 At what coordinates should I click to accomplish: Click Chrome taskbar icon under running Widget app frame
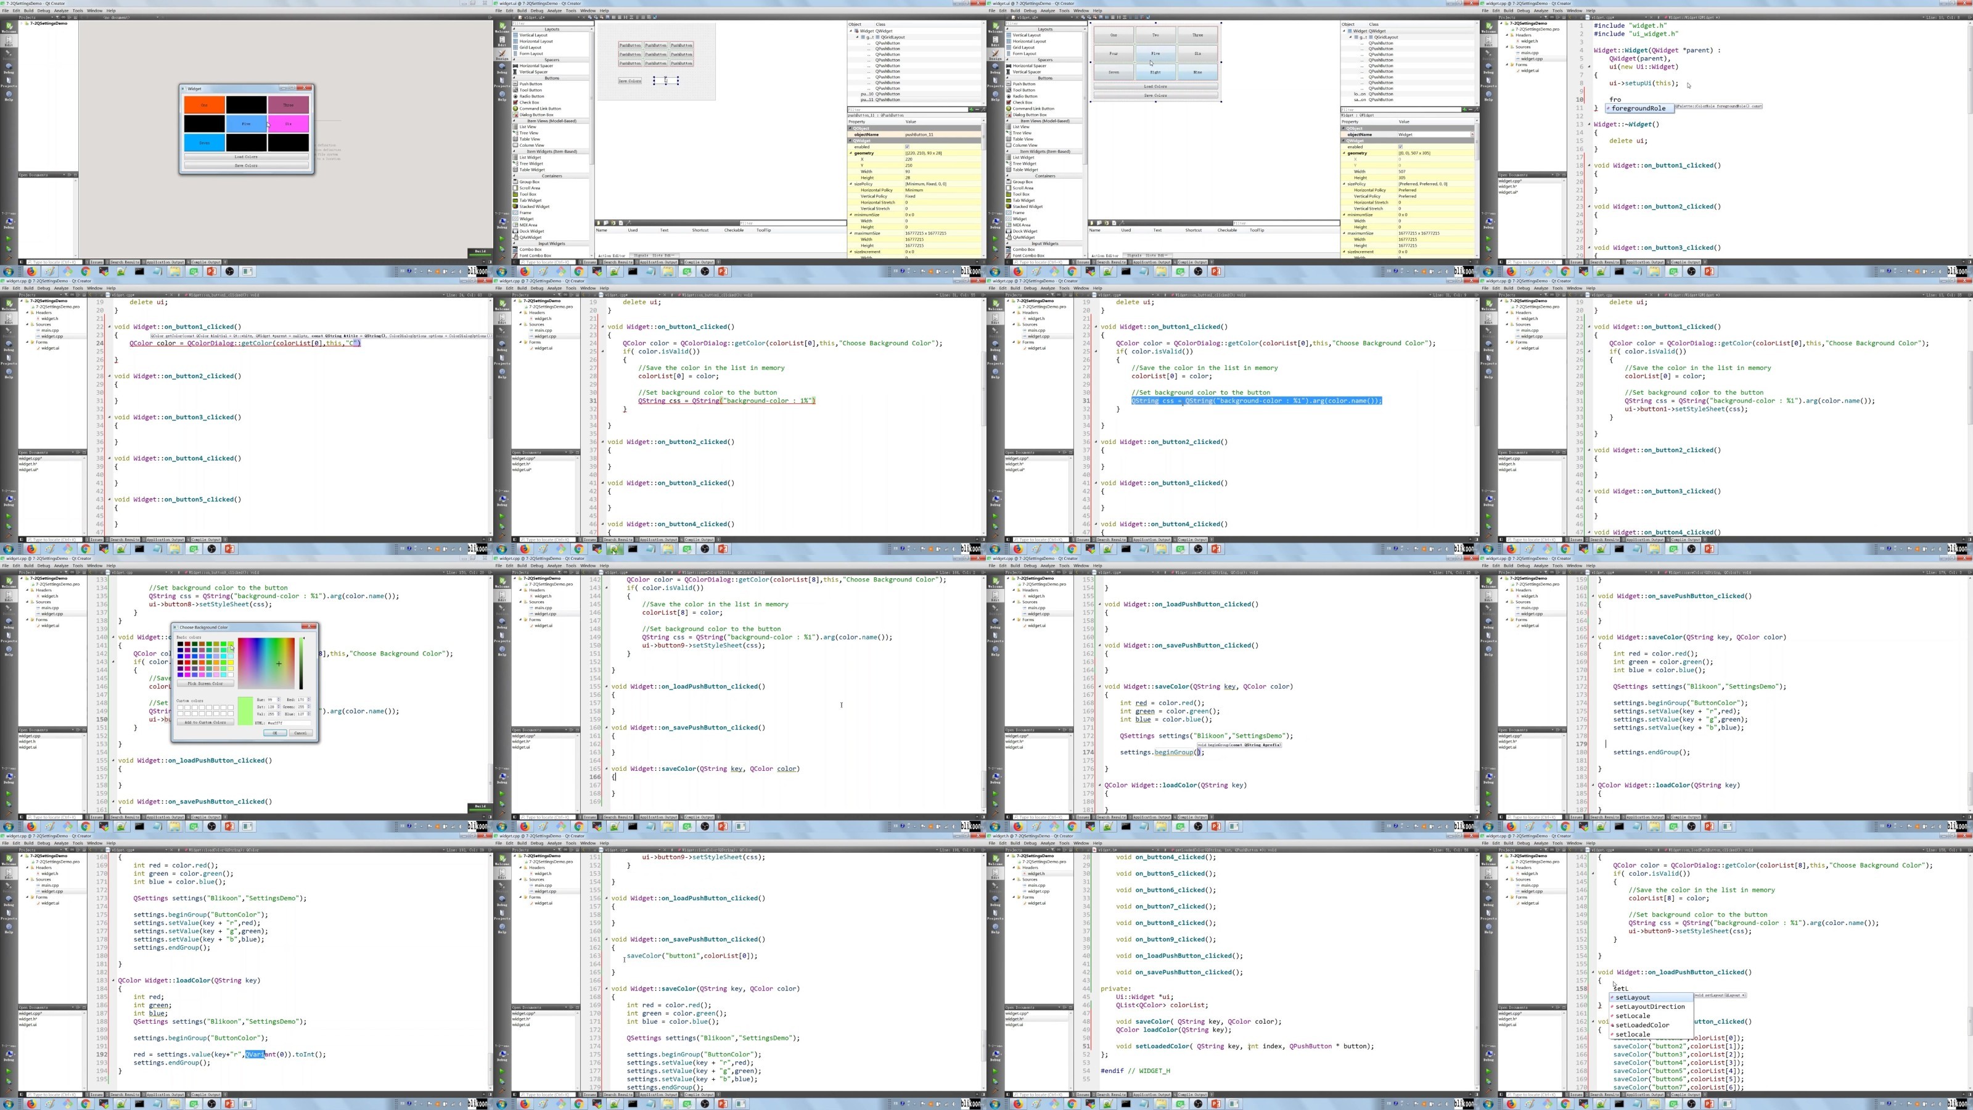[85, 271]
